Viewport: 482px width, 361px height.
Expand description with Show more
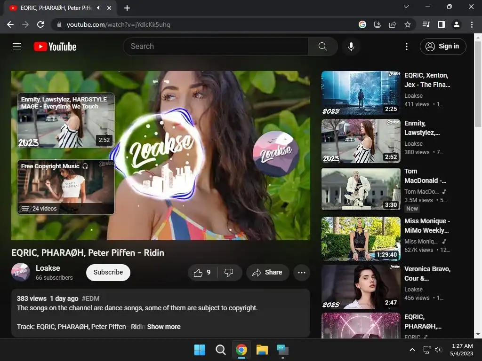click(164, 327)
